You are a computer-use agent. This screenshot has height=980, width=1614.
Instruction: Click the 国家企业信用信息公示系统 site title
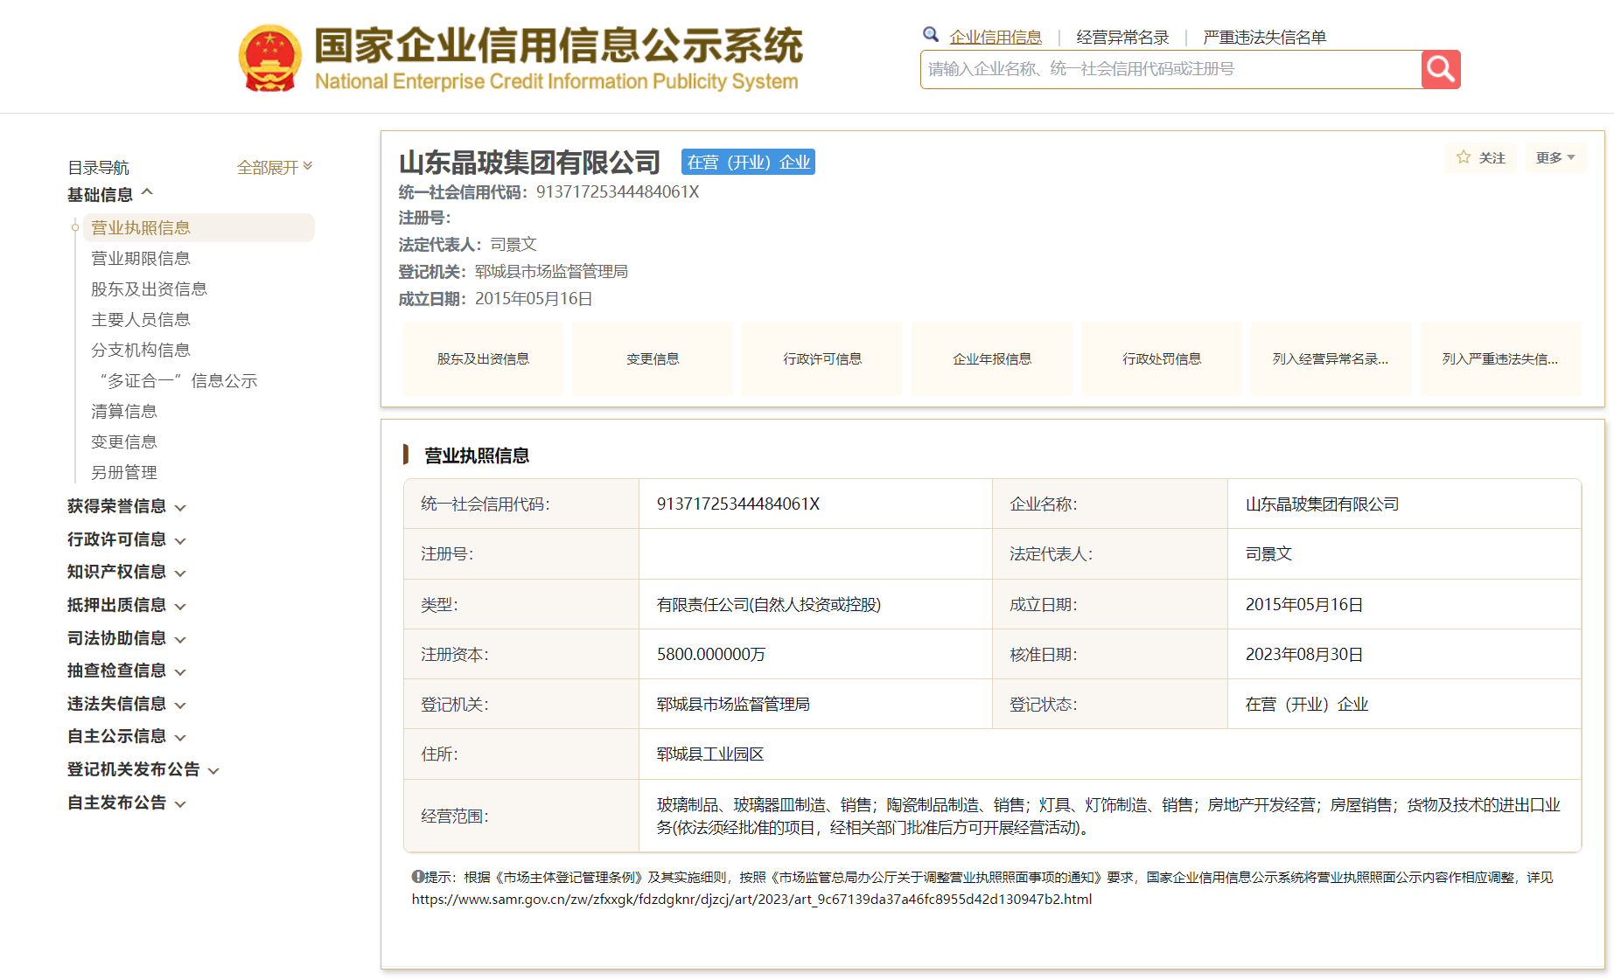pyautogui.click(x=558, y=45)
